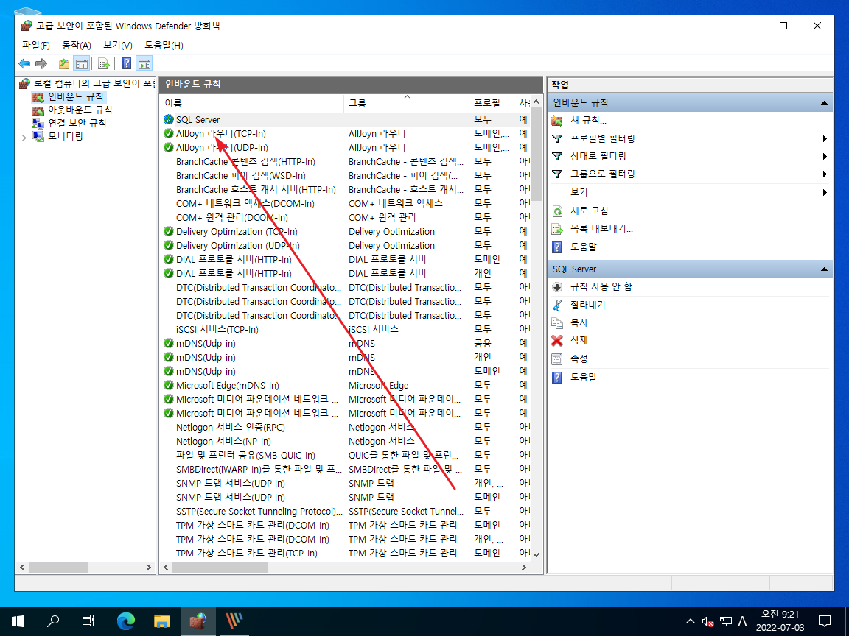Choose 잘라내기 for the SQL Server rule

[587, 305]
